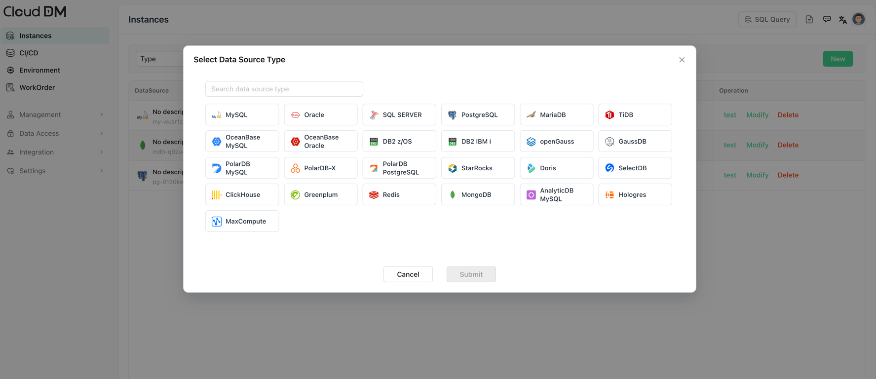Pick the OceanBase MySQL option
The image size is (876, 379).
(242, 141)
